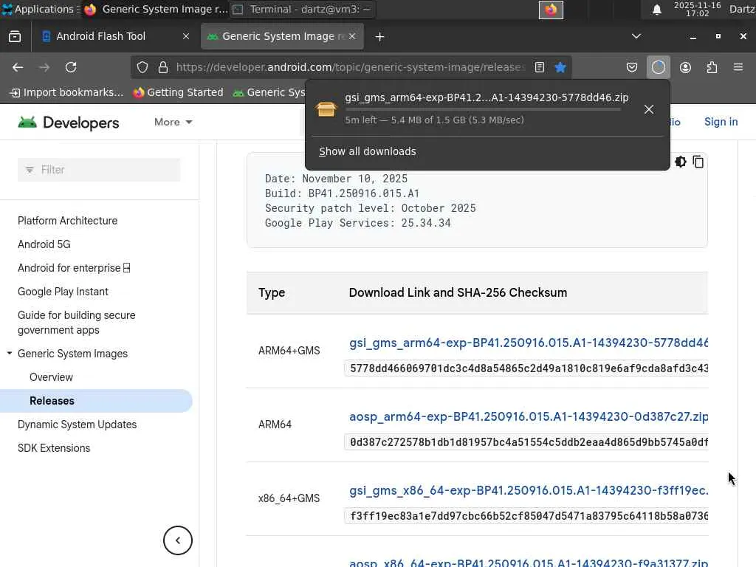Open the system notifications bell
The height and width of the screenshot is (567, 756).
(x=656, y=10)
